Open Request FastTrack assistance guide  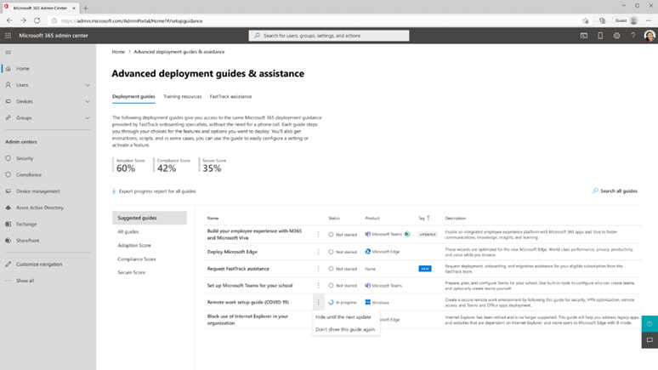[238, 269]
